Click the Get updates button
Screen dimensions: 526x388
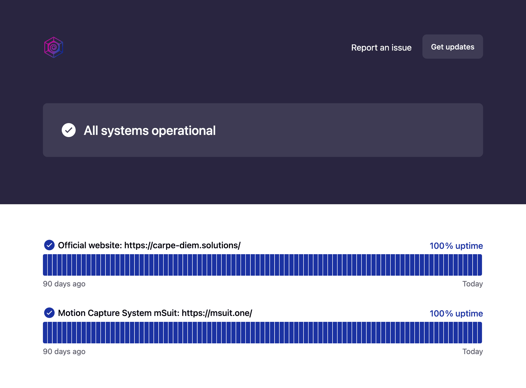tap(452, 47)
